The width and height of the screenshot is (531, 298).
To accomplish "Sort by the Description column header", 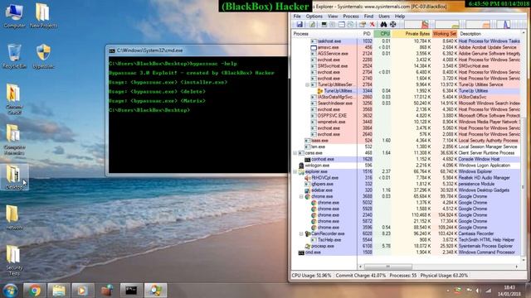I will [490, 34].
